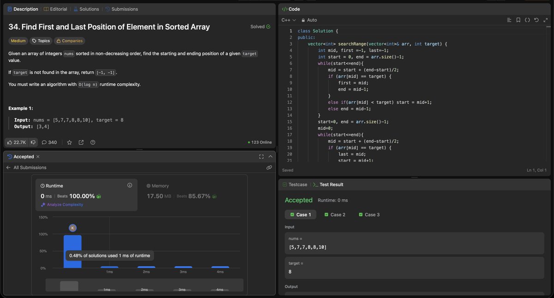Reset the code using the retry arrow icon

(x=536, y=20)
